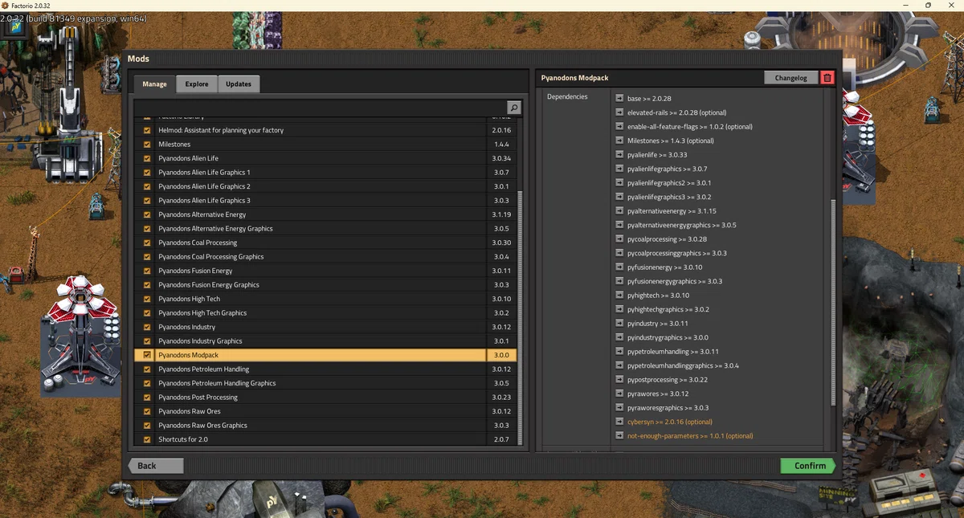Image resolution: width=964 pixels, height=518 pixels.
Task: Toggle Pyanodons Fusion Energy checkbox
Action: (147, 271)
